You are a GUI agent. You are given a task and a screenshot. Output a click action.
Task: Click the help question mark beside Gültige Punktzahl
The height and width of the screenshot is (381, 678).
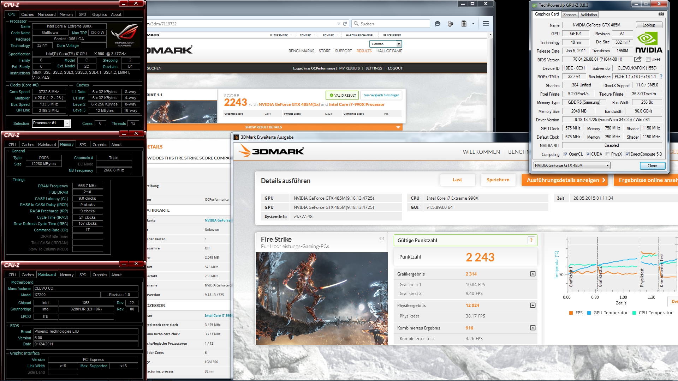(531, 240)
